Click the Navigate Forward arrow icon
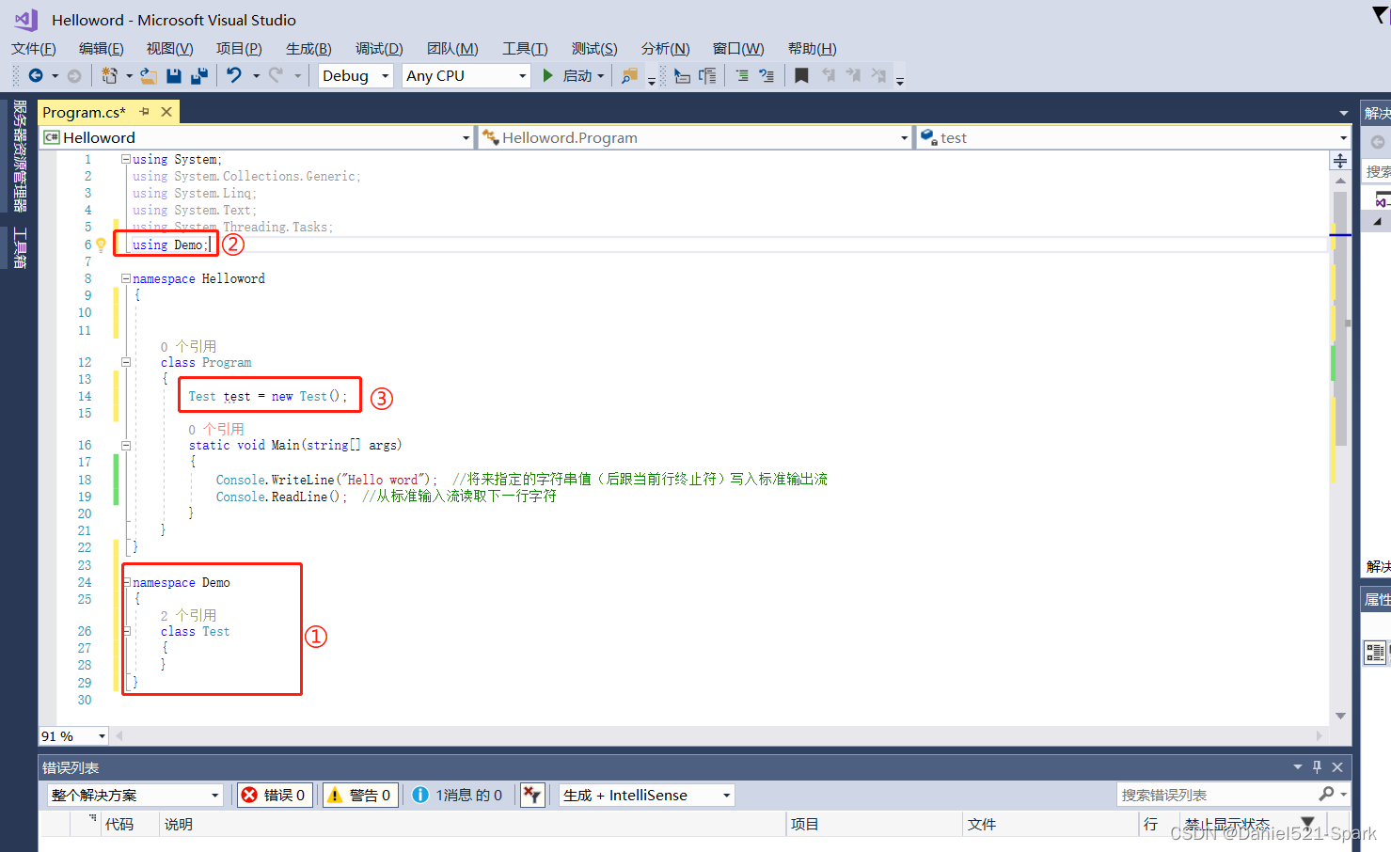Image resolution: width=1391 pixels, height=852 pixels. (74, 75)
